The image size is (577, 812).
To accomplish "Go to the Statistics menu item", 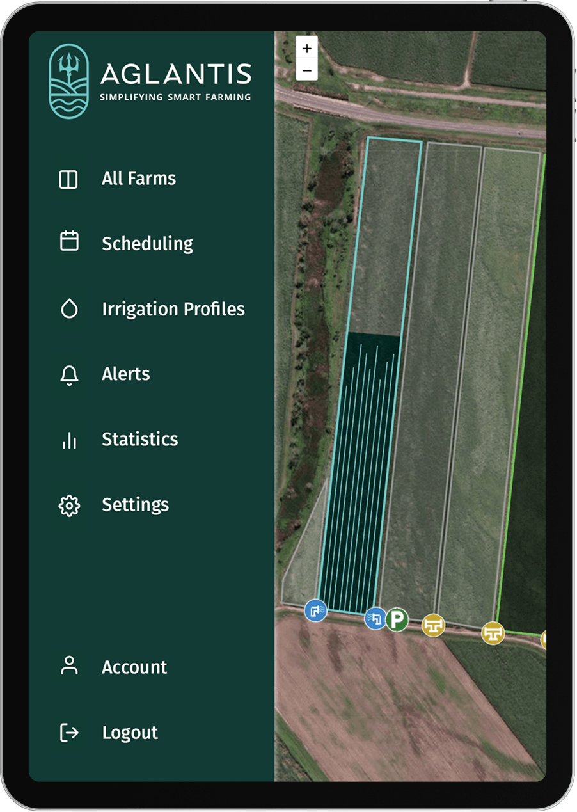I will click(x=139, y=440).
